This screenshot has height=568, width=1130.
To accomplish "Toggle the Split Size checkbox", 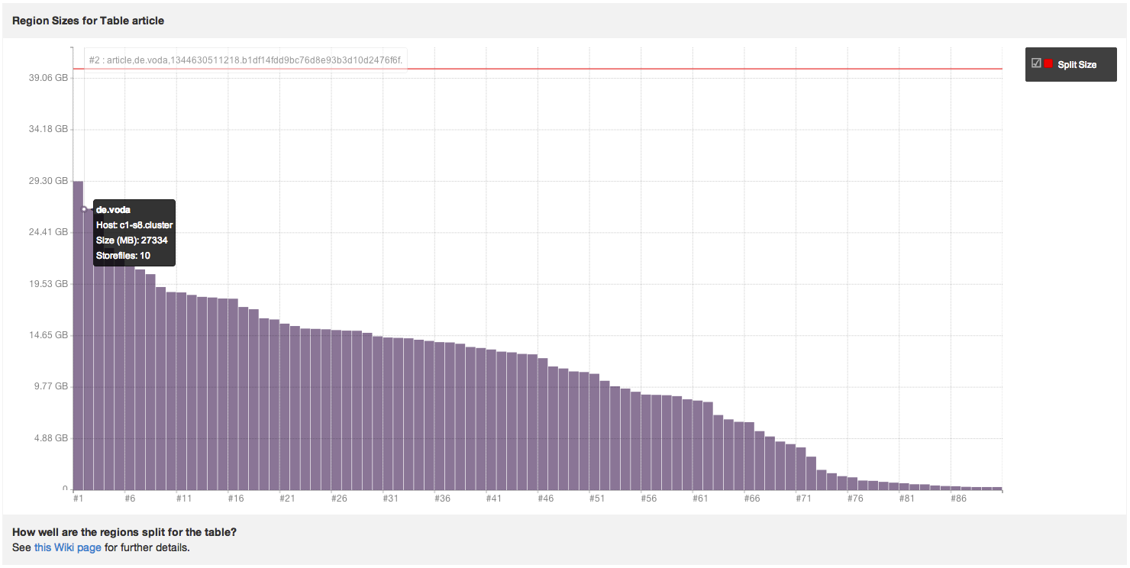I will point(1036,63).
